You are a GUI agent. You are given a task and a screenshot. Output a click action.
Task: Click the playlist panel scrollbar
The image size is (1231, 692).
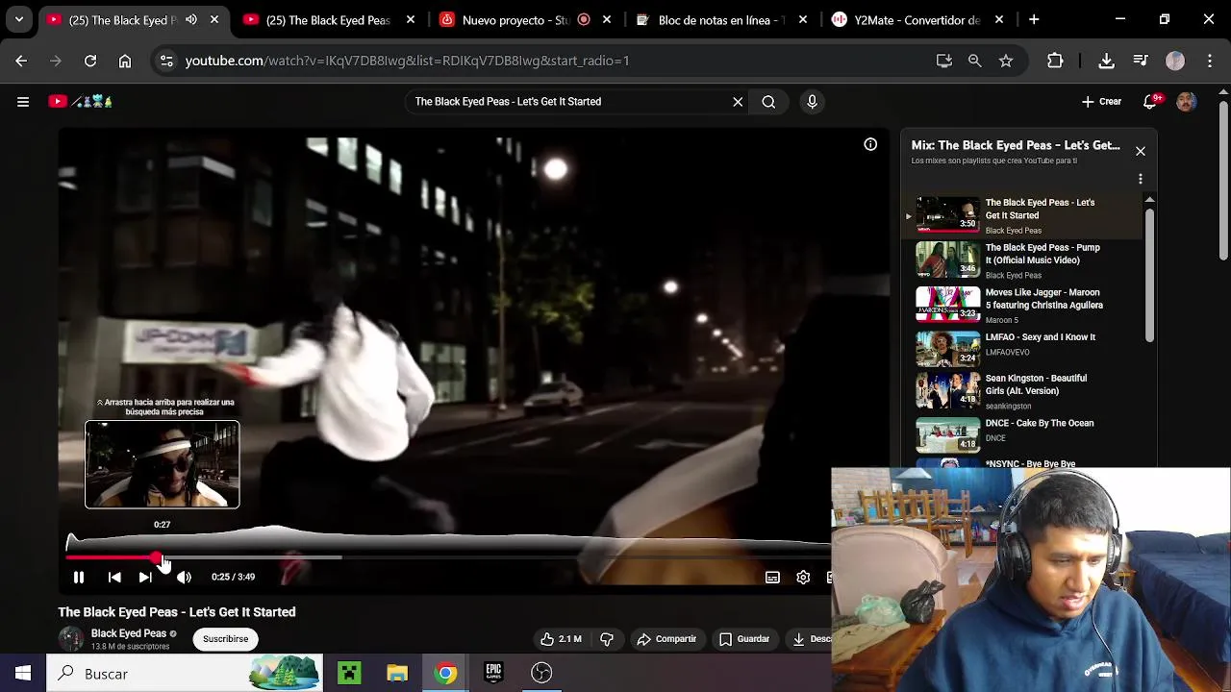[x=1149, y=274]
